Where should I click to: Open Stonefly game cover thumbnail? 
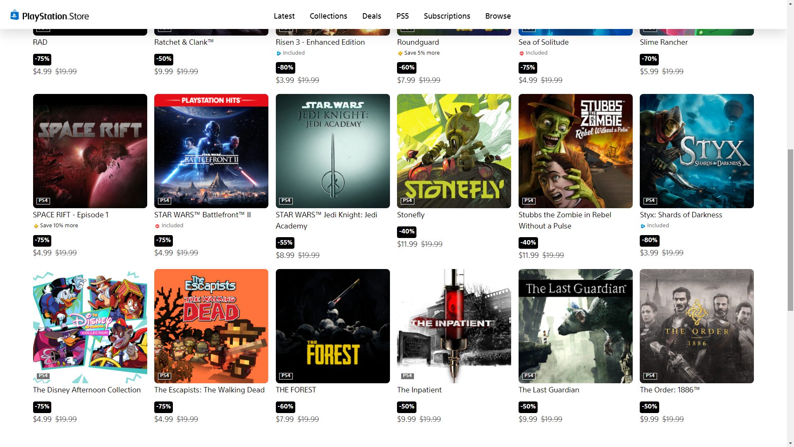pos(454,151)
